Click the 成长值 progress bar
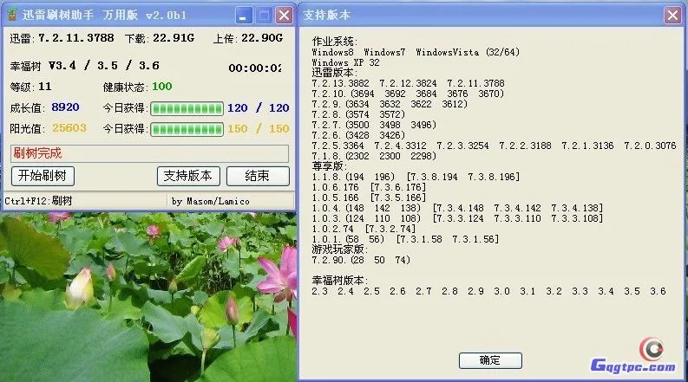The height and width of the screenshot is (382, 688). (x=187, y=108)
